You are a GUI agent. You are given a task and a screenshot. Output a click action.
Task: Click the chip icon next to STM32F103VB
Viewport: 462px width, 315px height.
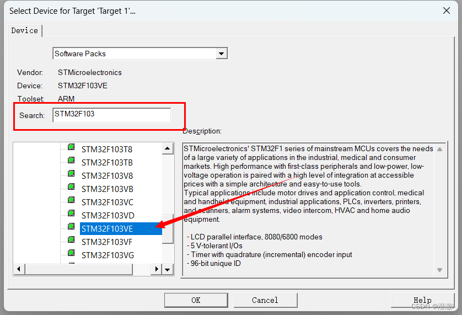(71, 186)
